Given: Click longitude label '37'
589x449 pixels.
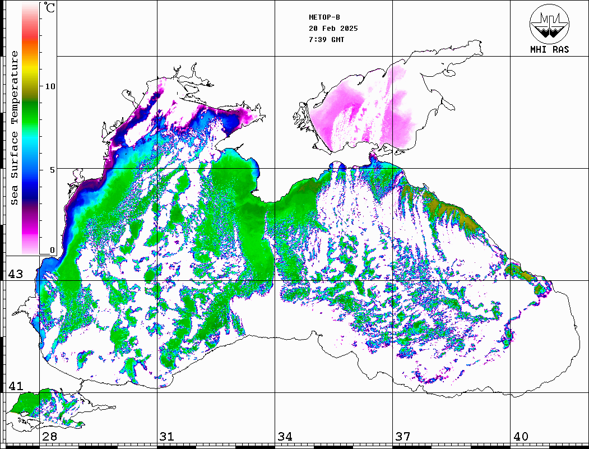Looking at the screenshot, I should (x=403, y=437).
